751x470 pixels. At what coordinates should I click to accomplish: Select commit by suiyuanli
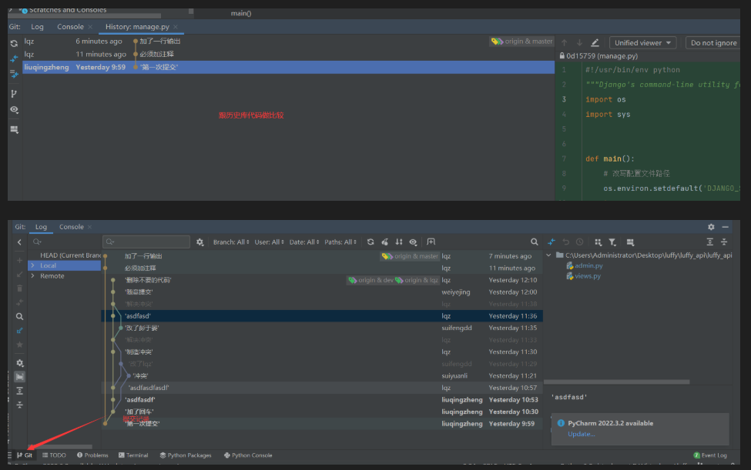tap(322, 376)
